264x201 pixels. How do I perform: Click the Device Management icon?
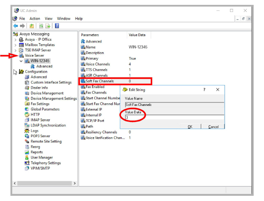(x=27, y=93)
